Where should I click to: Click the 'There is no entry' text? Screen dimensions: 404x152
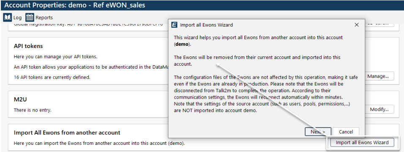coord(33,110)
